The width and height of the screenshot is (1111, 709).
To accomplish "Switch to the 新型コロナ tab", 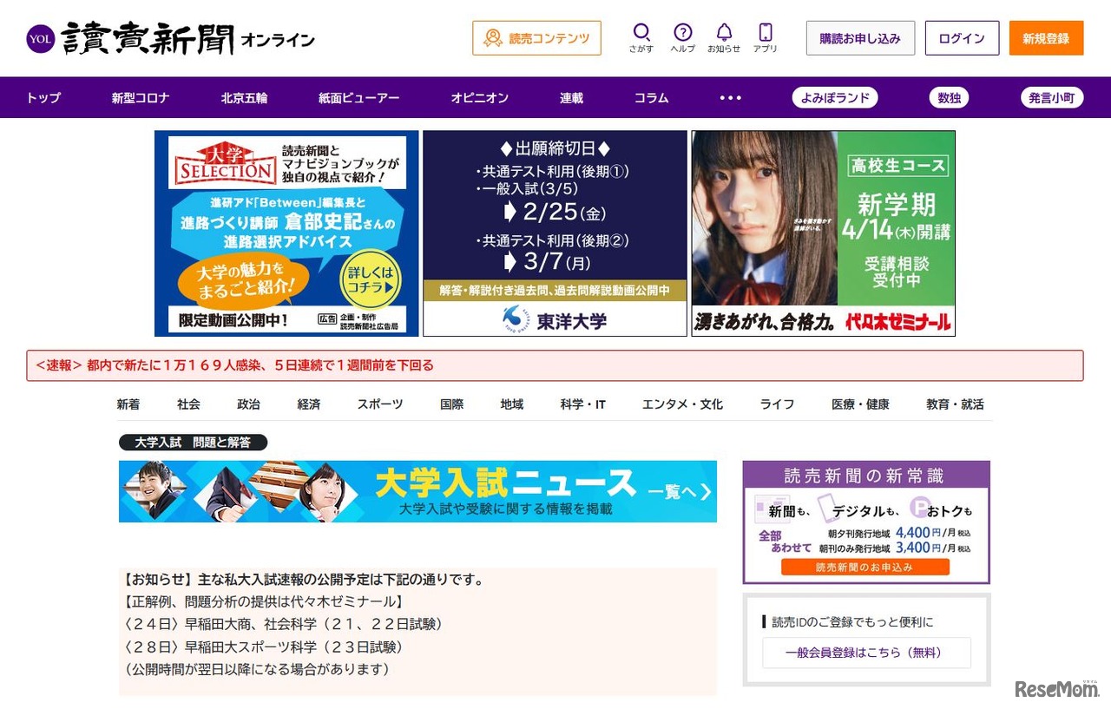I will [140, 97].
